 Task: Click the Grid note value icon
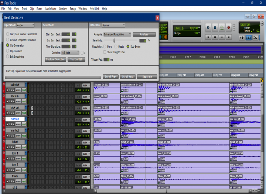point(183,28)
